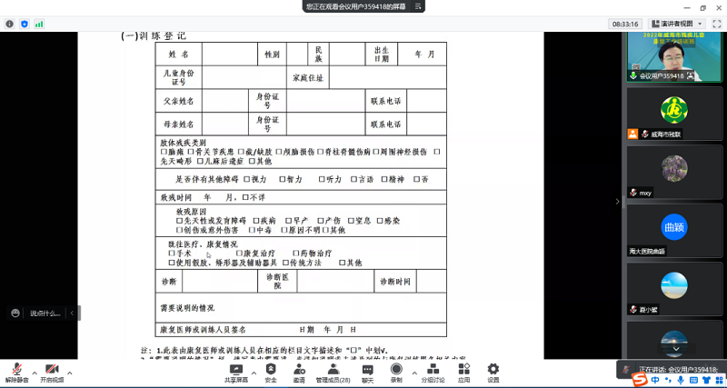
Task: Click the 海大医院曲颖 name label
Action: 647,252
